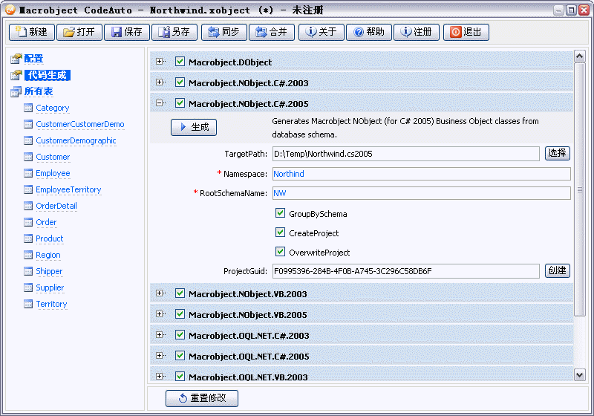Select the 配置 (Config) sidebar item
The height and width of the screenshot is (416, 594).
tap(33, 59)
